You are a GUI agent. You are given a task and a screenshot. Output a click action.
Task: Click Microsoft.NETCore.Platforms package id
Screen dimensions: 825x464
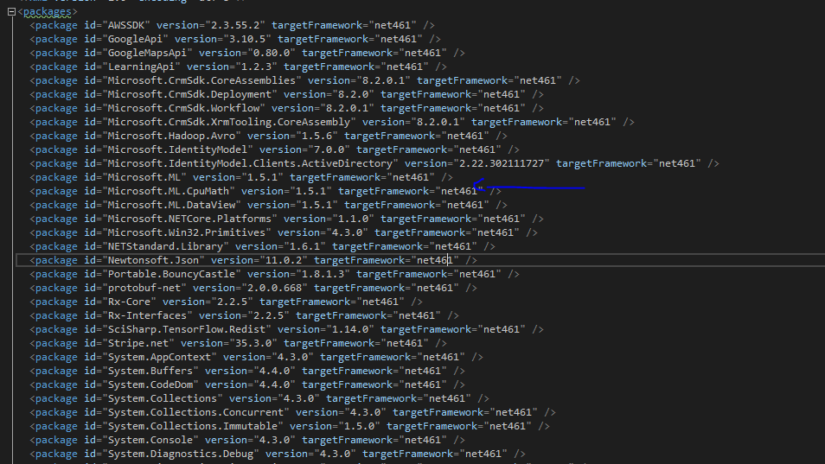click(189, 219)
